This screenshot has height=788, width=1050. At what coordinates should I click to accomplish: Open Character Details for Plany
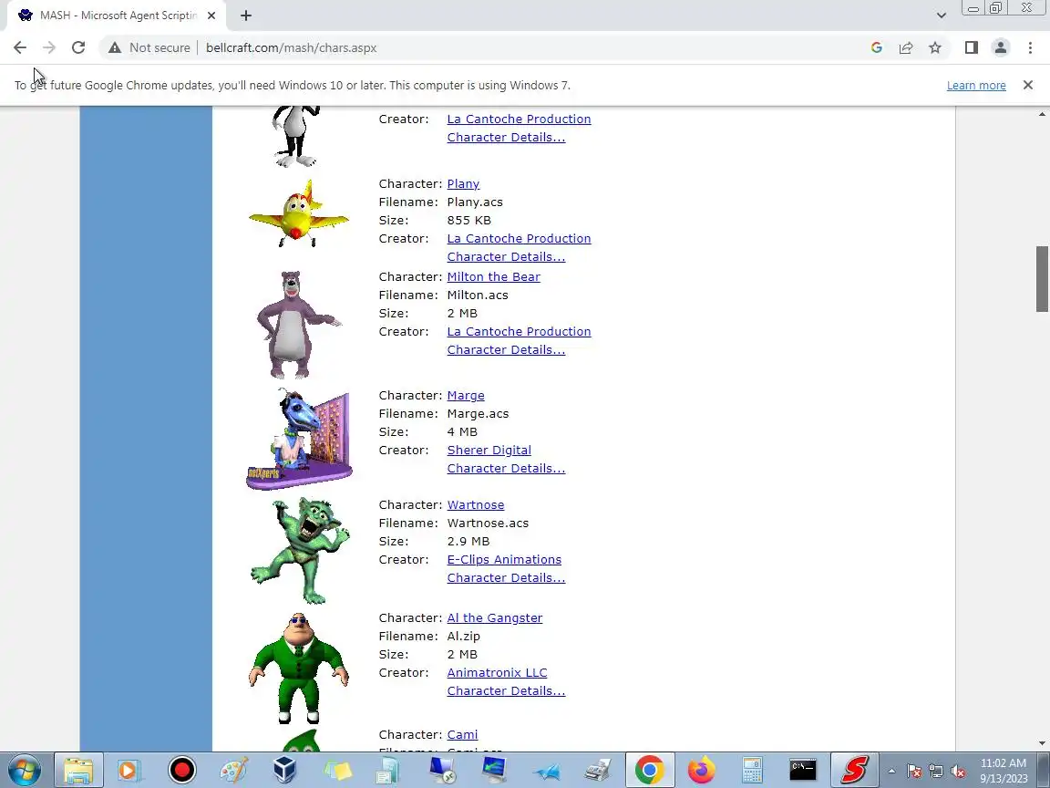click(x=506, y=256)
